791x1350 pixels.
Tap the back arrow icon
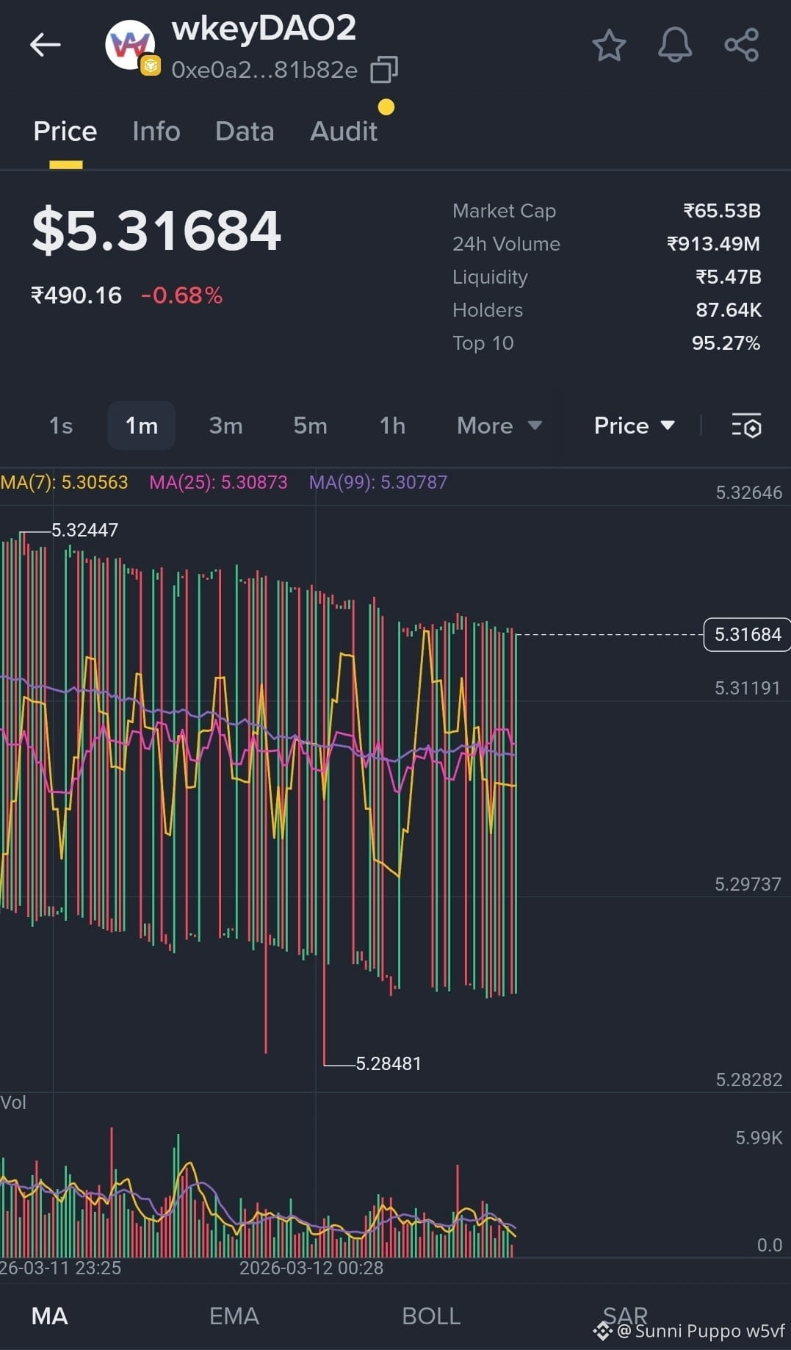point(45,45)
